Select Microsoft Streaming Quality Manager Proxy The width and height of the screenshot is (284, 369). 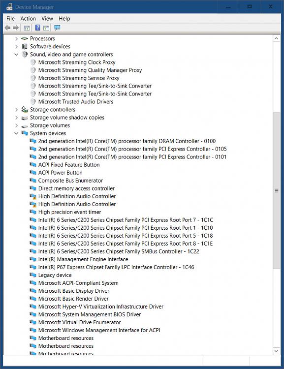(90, 70)
